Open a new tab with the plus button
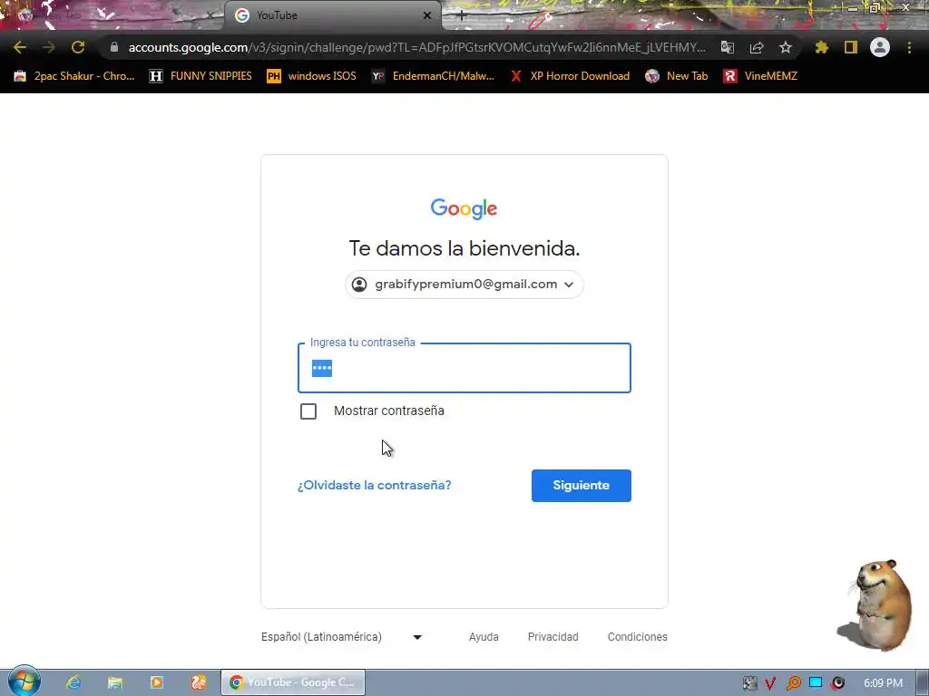Viewport: 929px width, 696px height. tap(462, 15)
